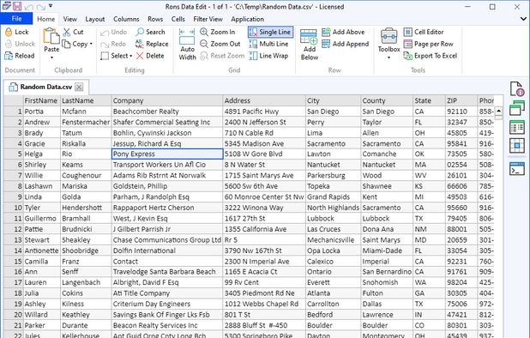Toggle Multi Line mode

[268, 44]
